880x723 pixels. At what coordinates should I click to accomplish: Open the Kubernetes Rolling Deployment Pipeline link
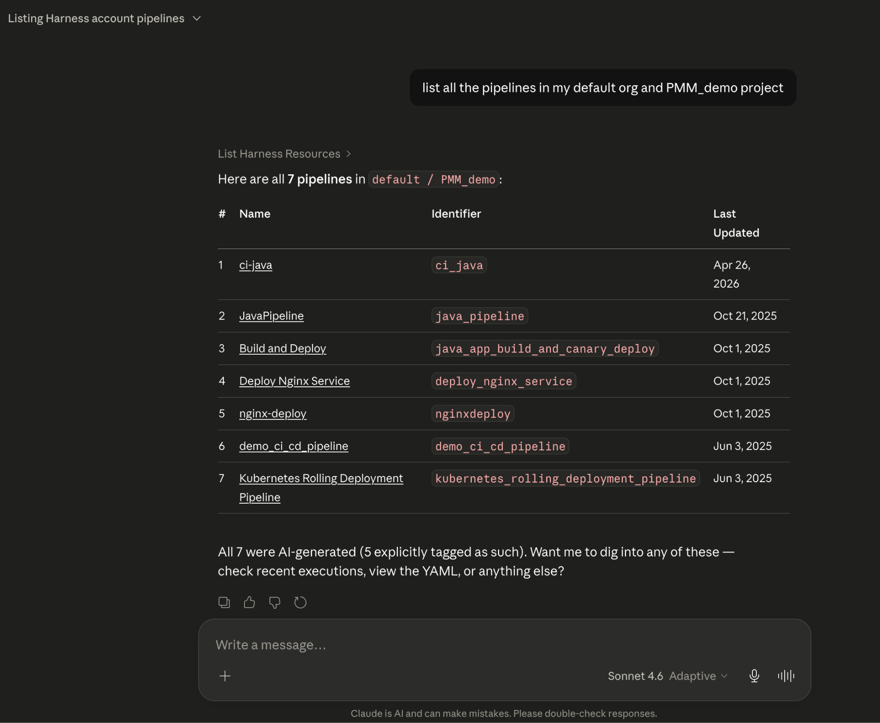click(x=321, y=488)
